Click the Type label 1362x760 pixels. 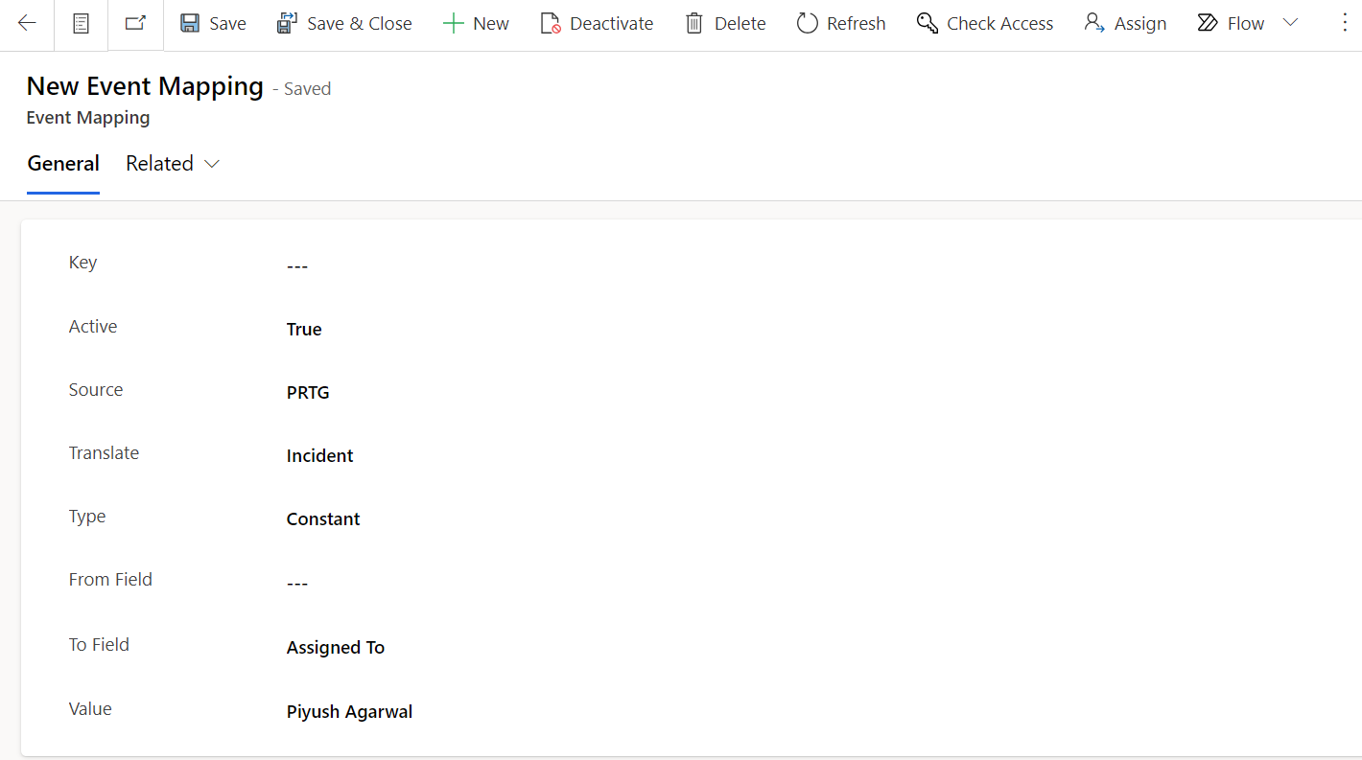tap(87, 517)
